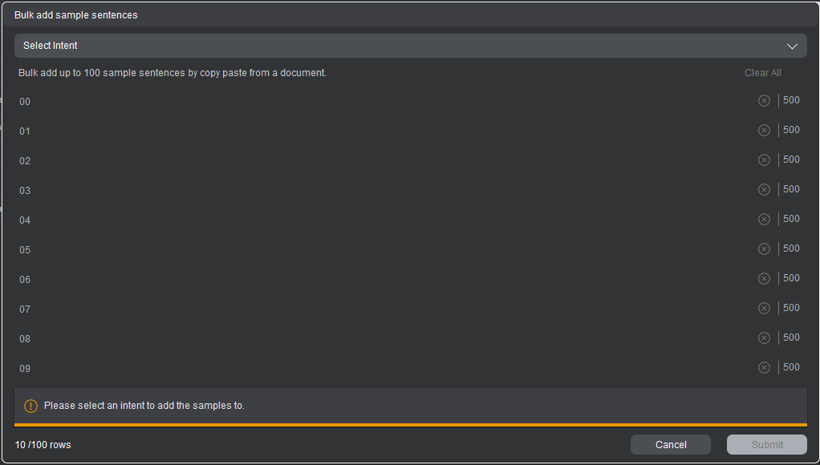Focus the row 03 sentence input
The height and width of the screenshot is (465, 820).
click(x=385, y=190)
